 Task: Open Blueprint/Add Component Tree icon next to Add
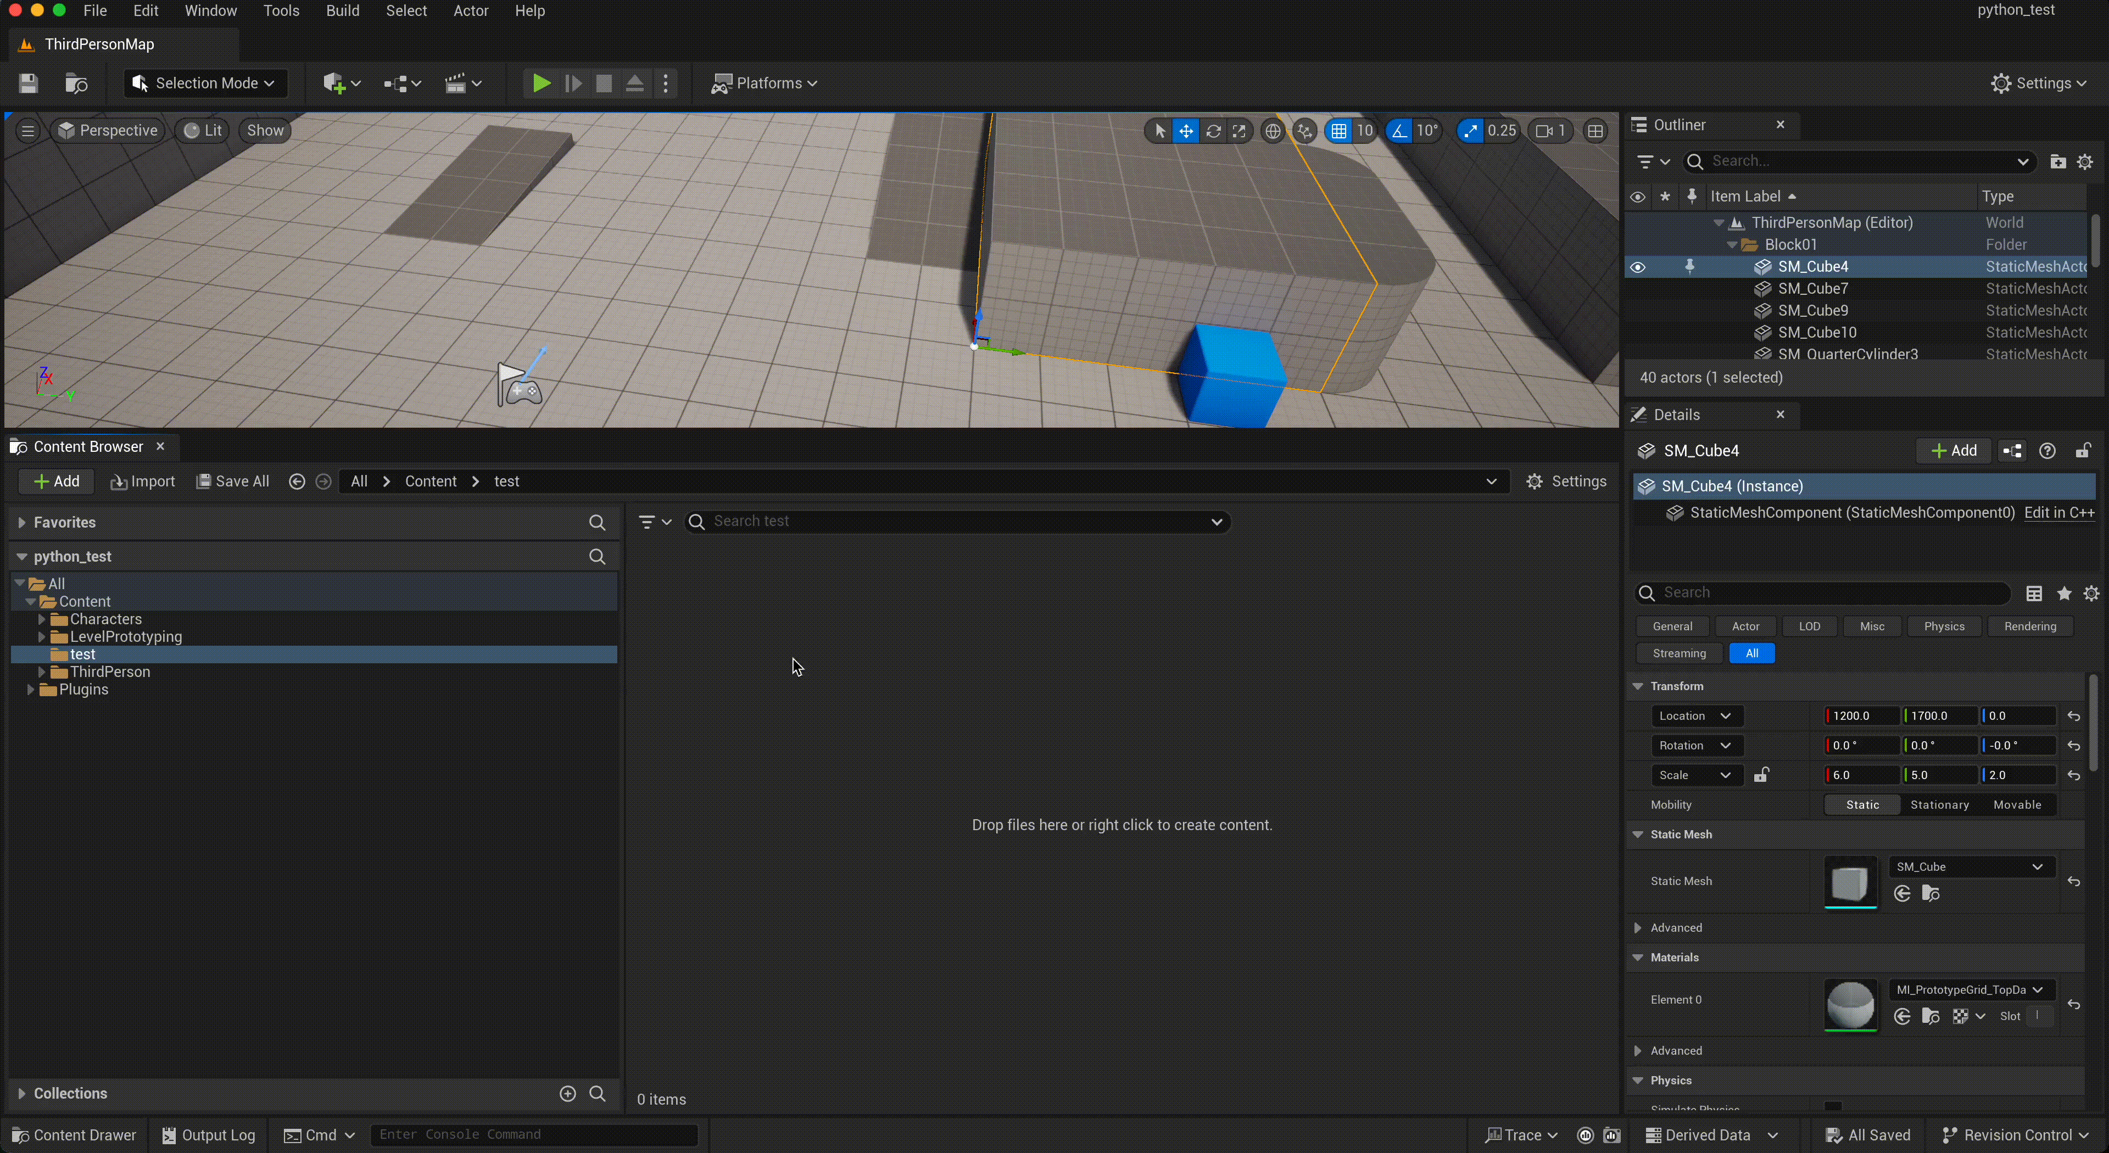pos(2012,451)
